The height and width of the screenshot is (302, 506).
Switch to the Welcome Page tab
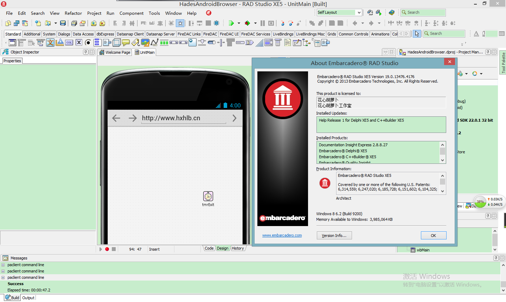coord(115,52)
